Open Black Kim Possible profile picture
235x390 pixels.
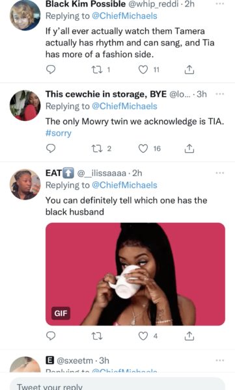click(25, 15)
